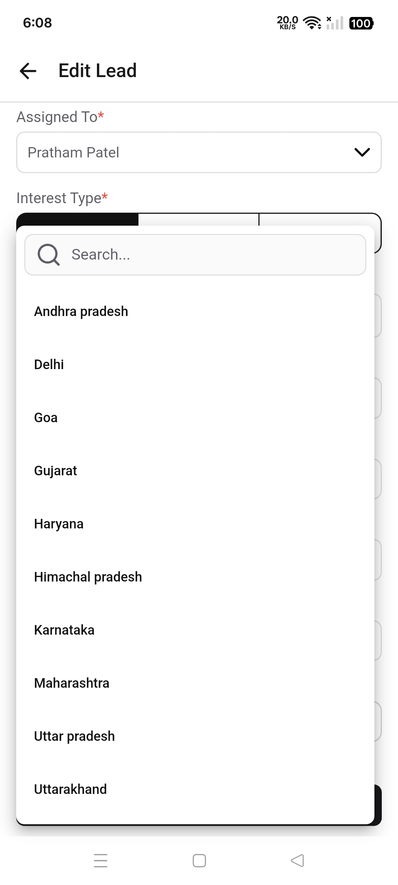Pick Gujarat from the dropdown list

[x=56, y=471]
